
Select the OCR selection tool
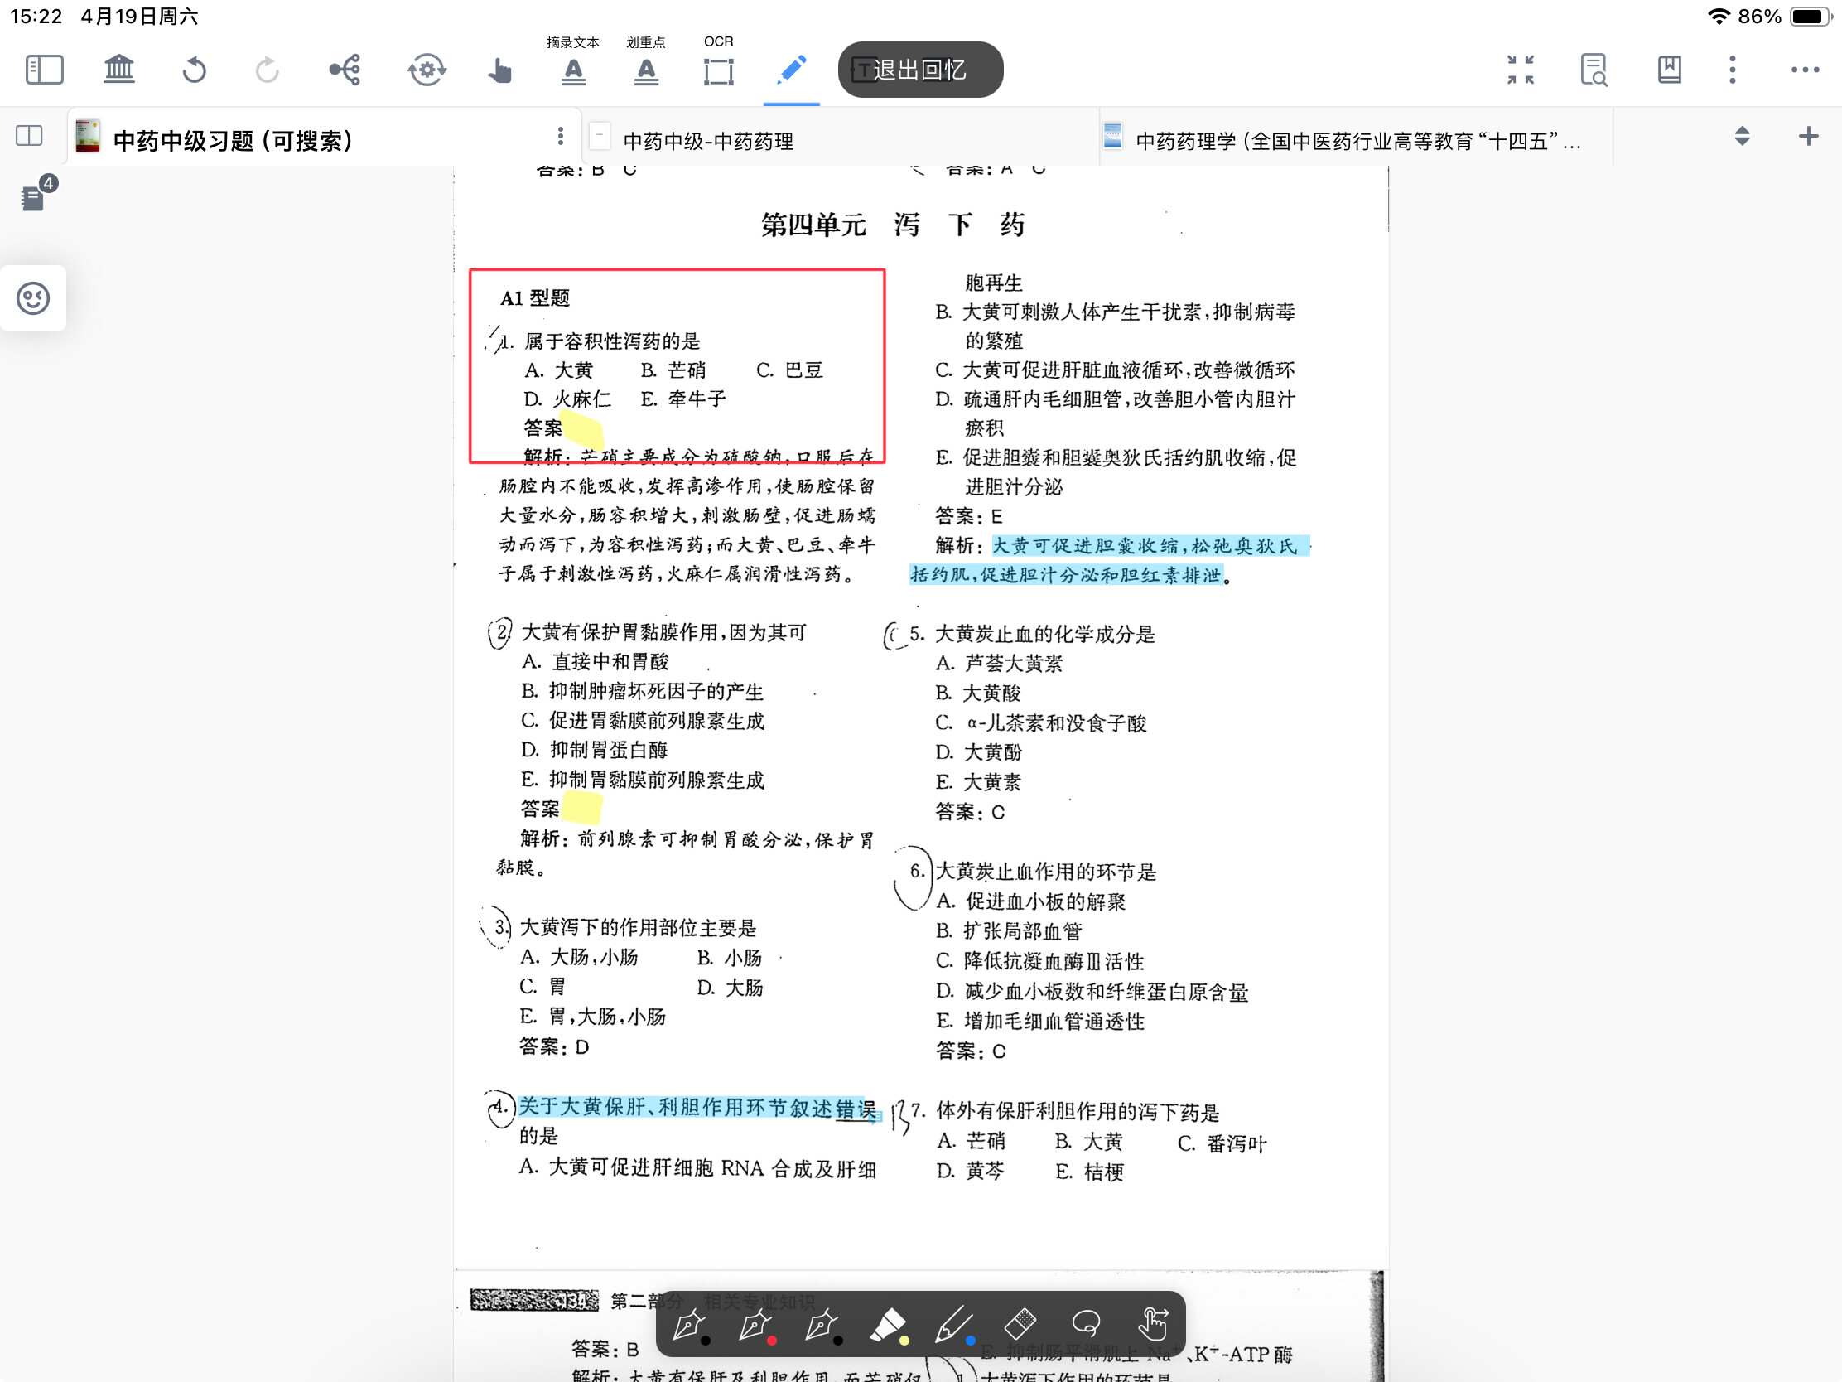pyautogui.click(x=719, y=61)
